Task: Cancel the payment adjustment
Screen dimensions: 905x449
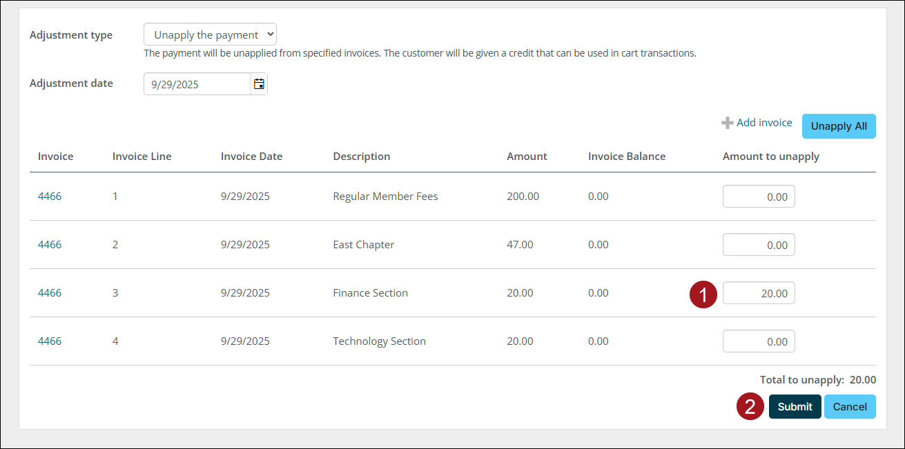Action: tap(849, 406)
